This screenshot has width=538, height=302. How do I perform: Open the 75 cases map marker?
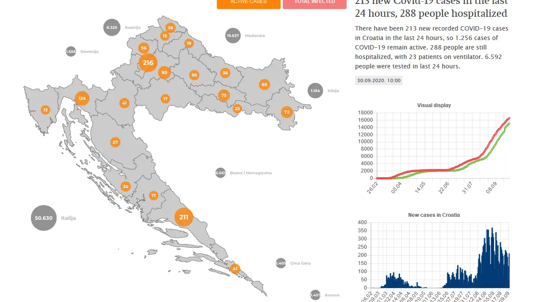click(x=223, y=96)
